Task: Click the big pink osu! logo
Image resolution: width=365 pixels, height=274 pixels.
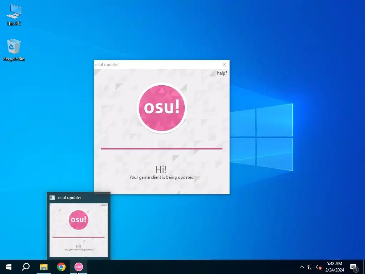Action: click(x=161, y=108)
